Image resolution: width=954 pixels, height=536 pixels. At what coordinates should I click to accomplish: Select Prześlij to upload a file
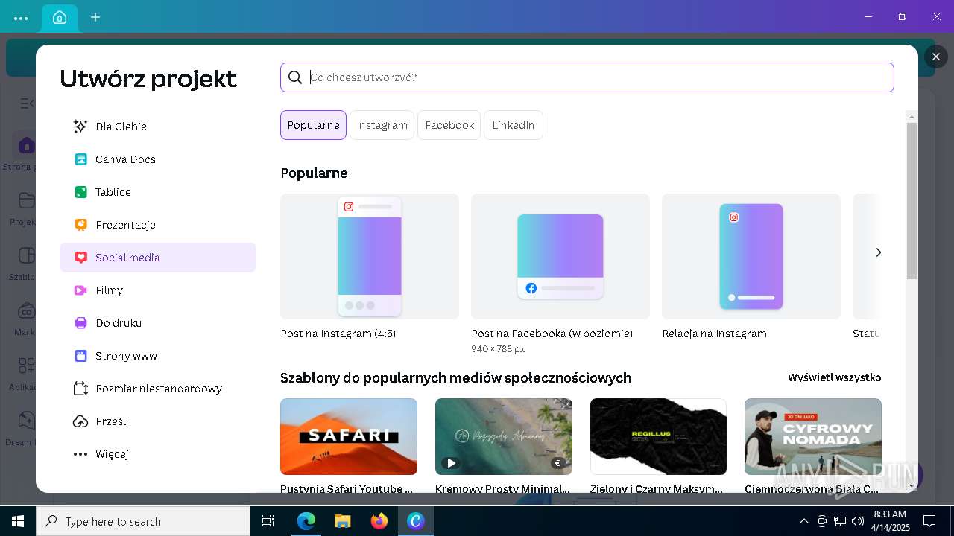click(x=158, y=421)
